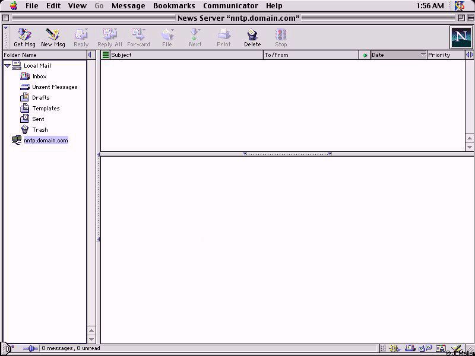Click the Forward toolbar icon
This screenshot has height=356, width=475.
click(138, 37)
